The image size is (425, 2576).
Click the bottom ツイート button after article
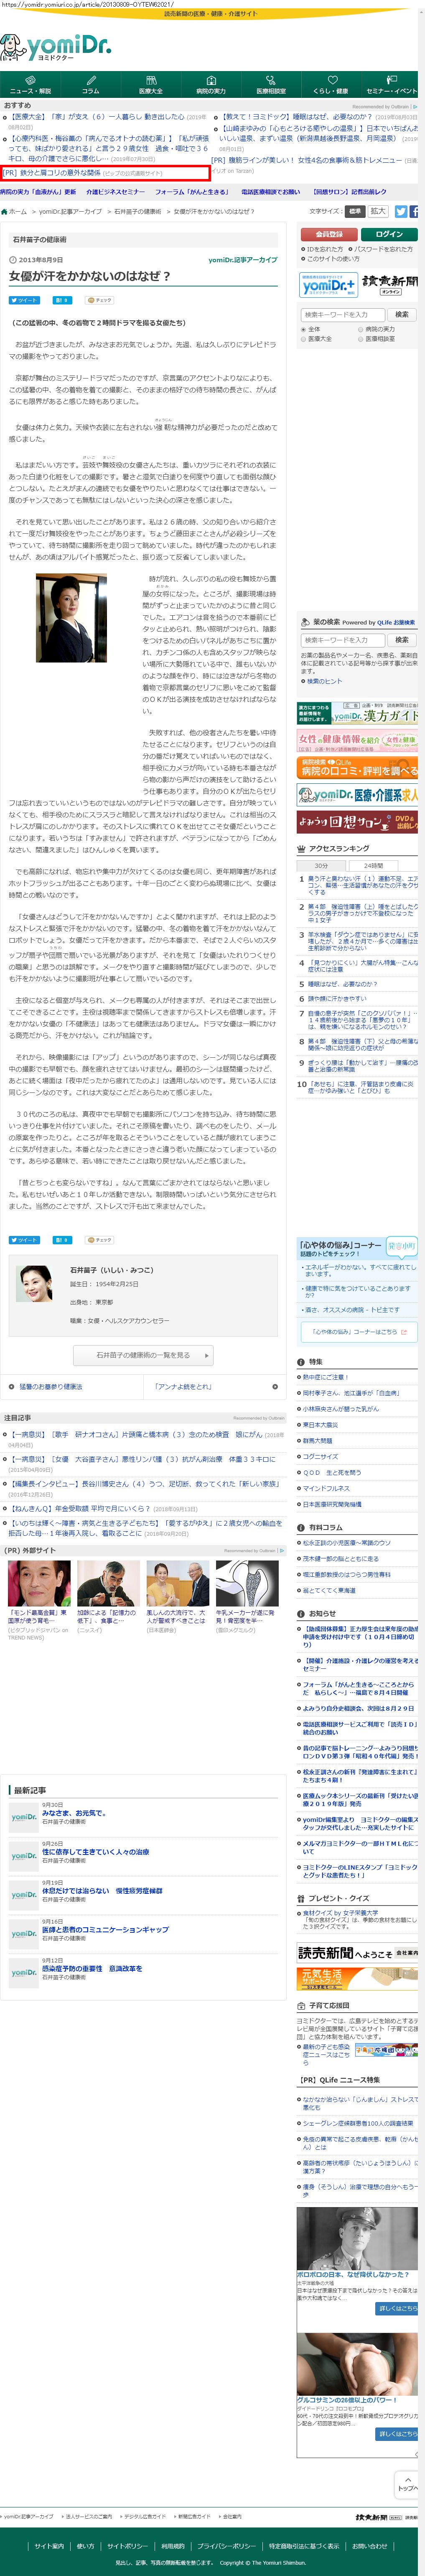pos(24,1240)
